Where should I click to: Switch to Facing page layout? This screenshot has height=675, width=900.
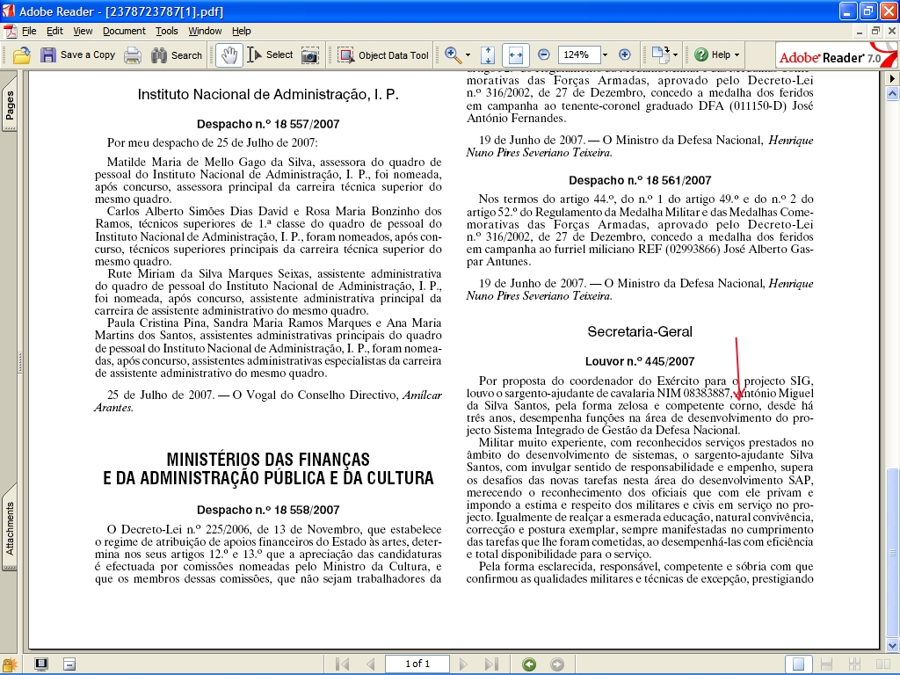(x=882, y=664)
